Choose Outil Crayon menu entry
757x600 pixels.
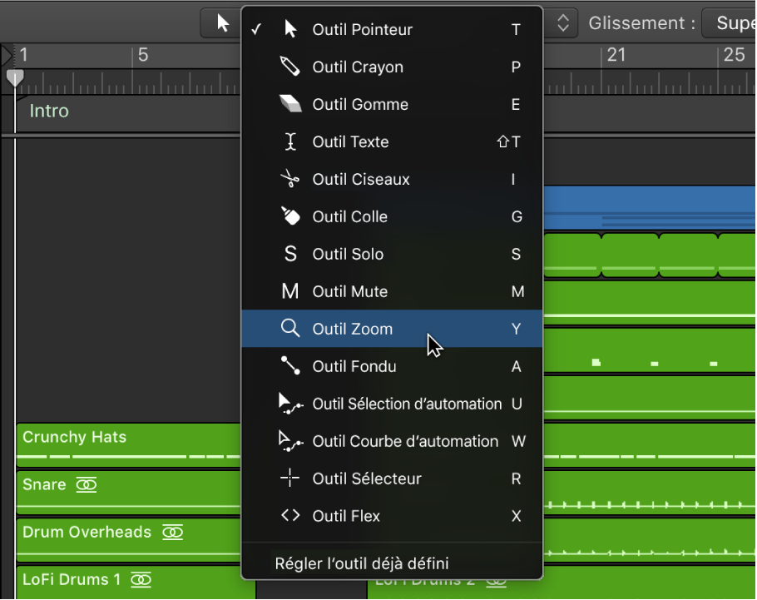392,67
